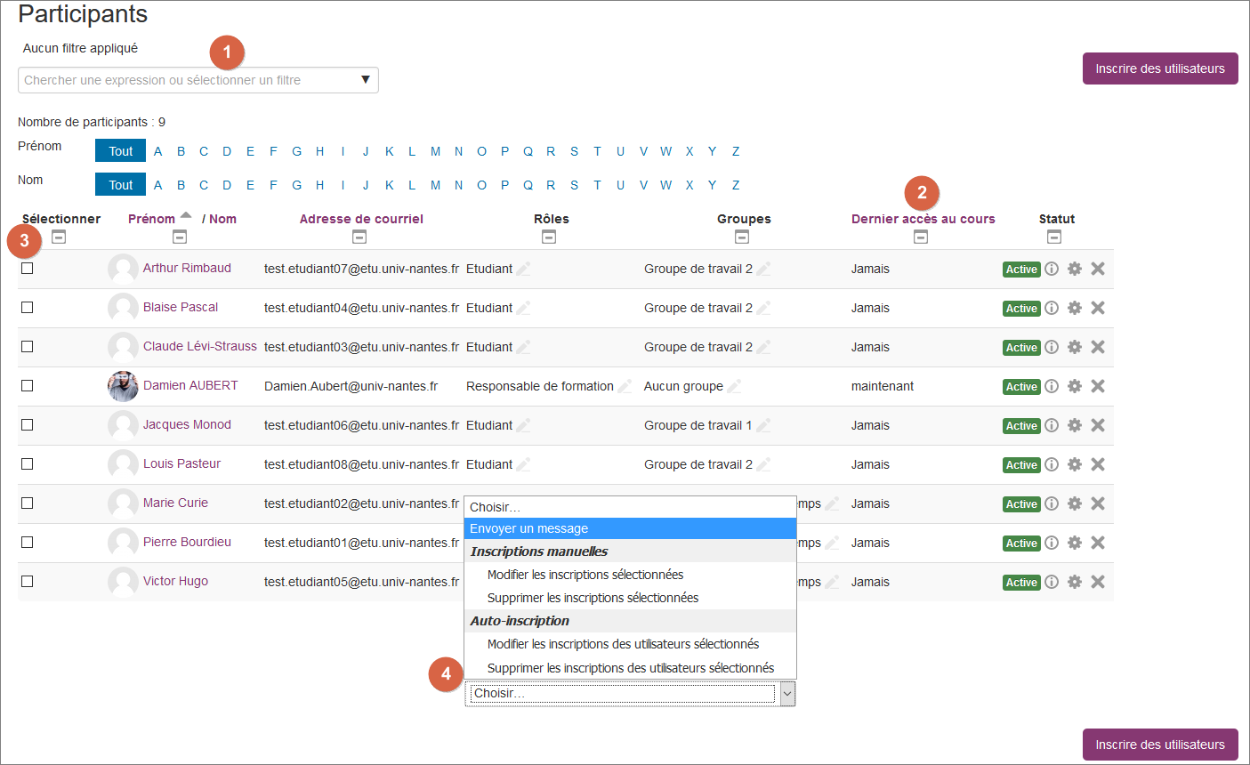The image size is (1250, 765).
Task: Edit Claude Lévi-Strauss's role with pencil icon
Action: pos(524,347)
